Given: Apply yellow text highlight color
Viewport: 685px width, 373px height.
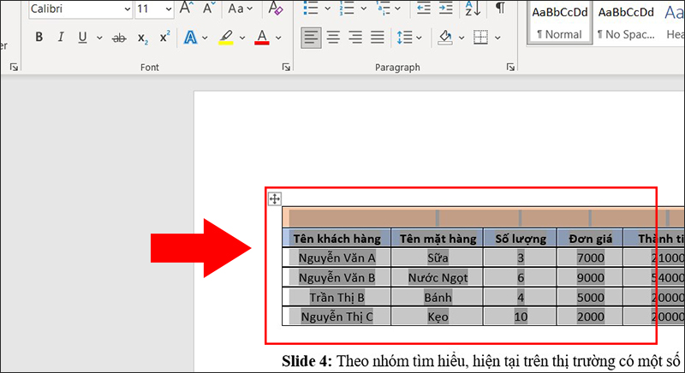Looking at the screenshot, I should click(226, 38).
